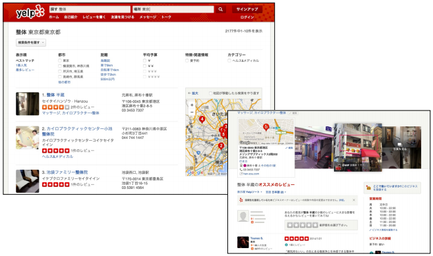
Task: Open the center building storefront photo
Action: pyautogui.click(x=358, y=147)
